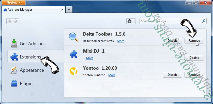This screenshot has height=104, width=213.
Task: Remove the Yontoo extension
Action: coord(194,75)
